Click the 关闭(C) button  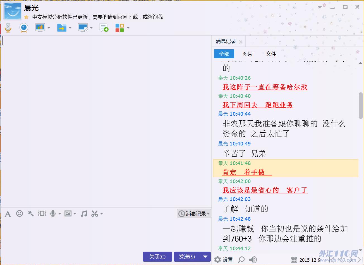[x=157, y=257]
